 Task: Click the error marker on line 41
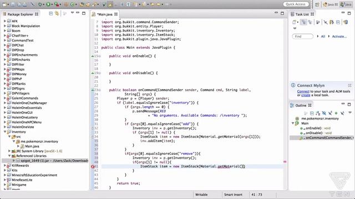pos(93,166)
